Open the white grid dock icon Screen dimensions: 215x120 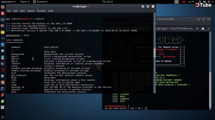[3, 107]
